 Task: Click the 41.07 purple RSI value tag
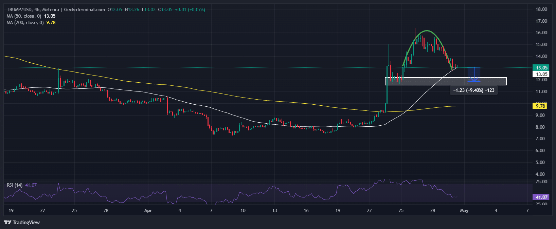541,197
